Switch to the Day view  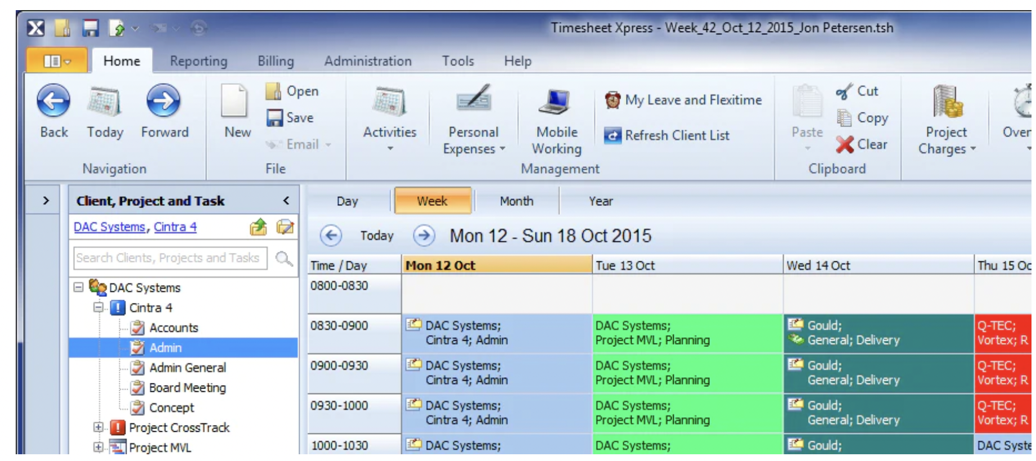pos(347,201)
